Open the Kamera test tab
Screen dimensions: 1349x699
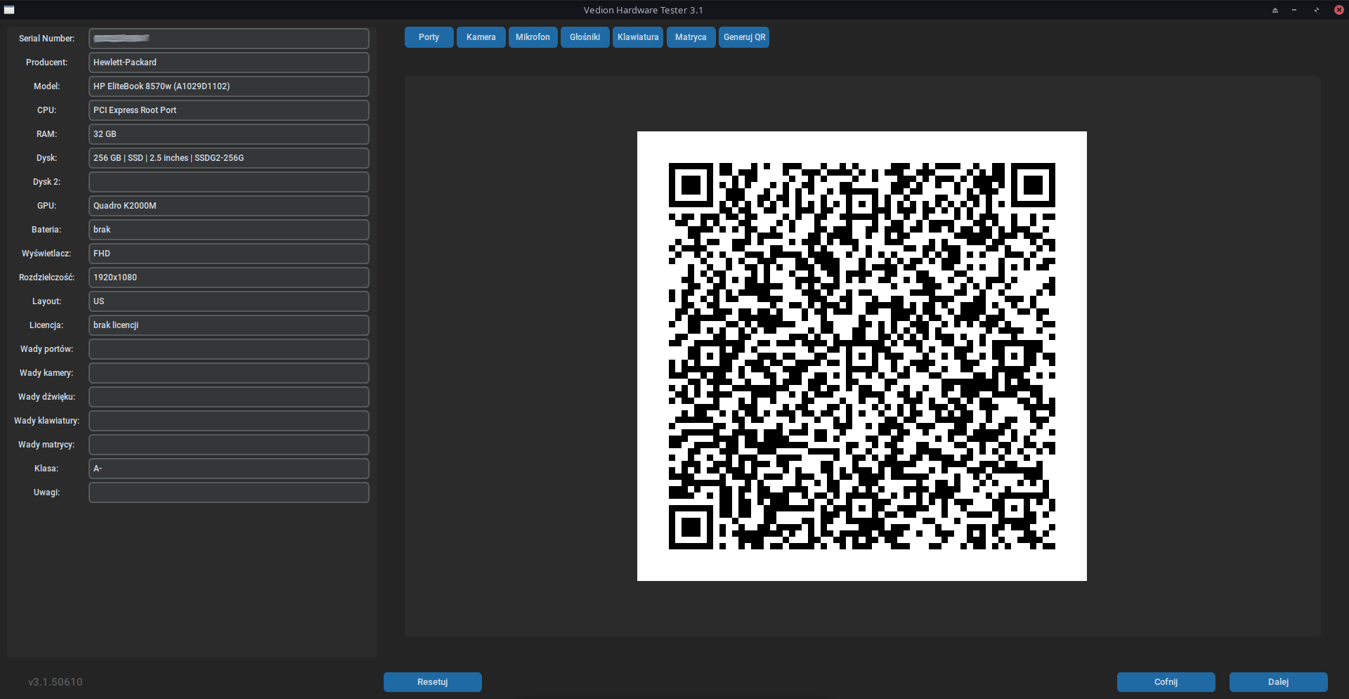[x=481, y=37]
